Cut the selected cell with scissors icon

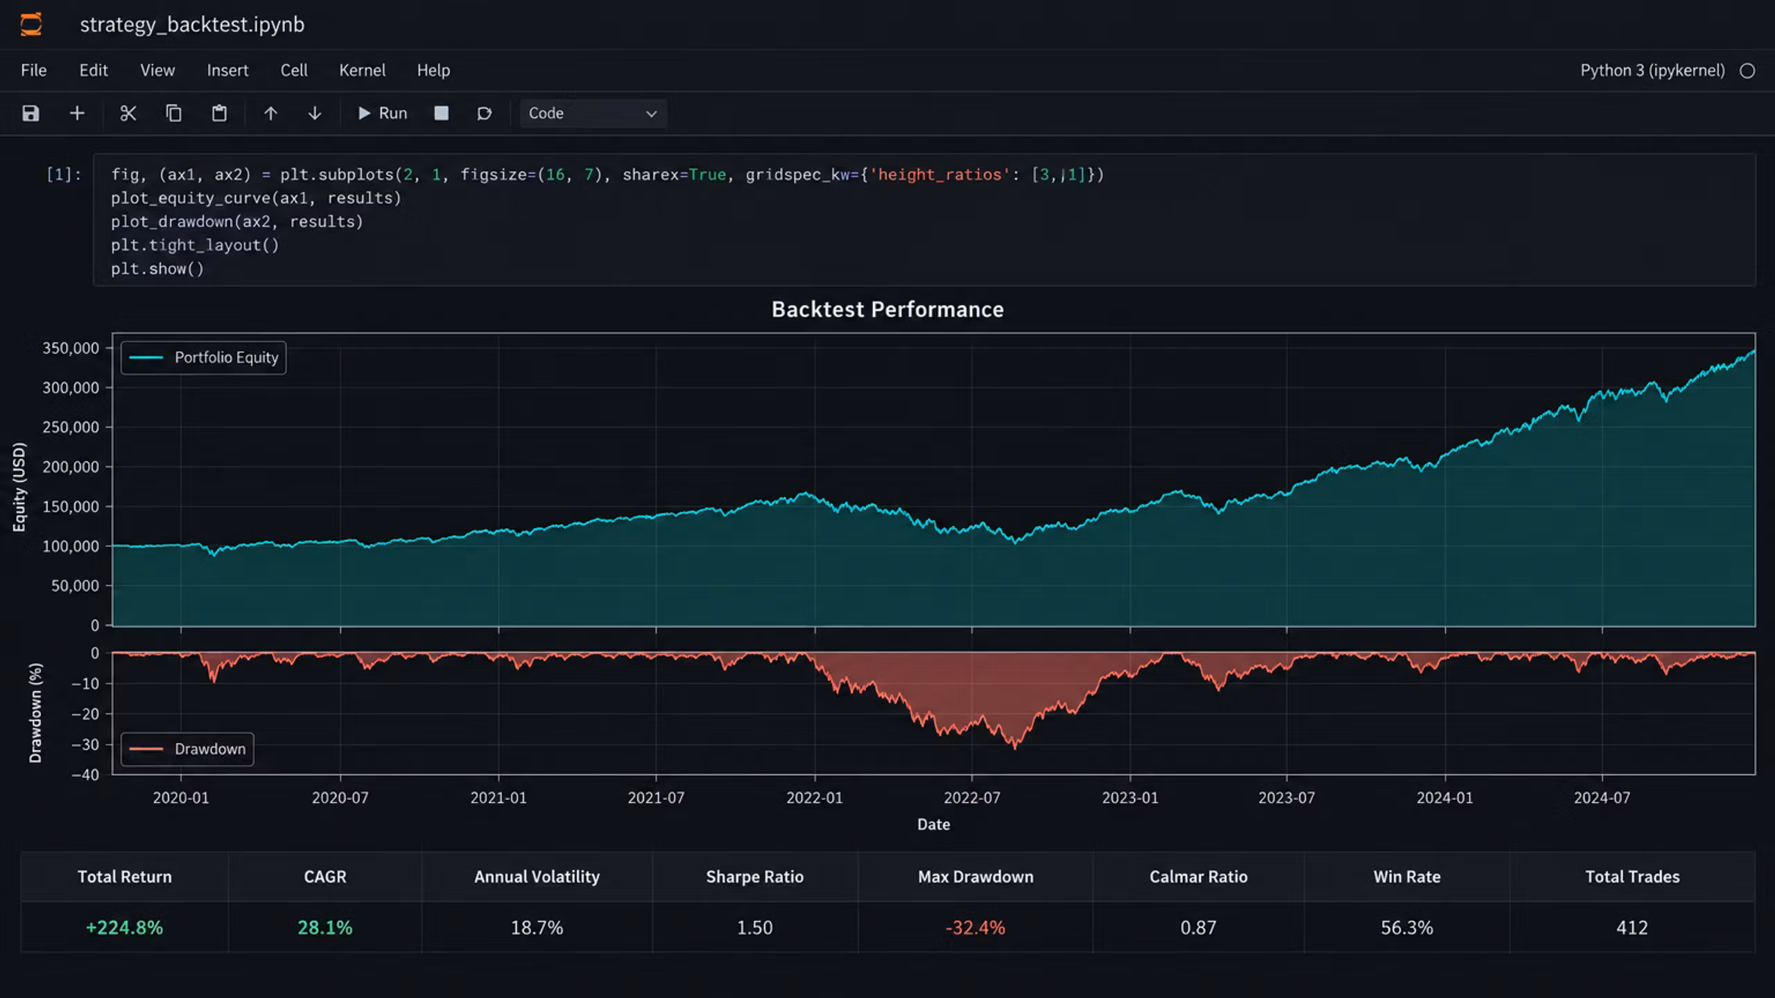128,113
